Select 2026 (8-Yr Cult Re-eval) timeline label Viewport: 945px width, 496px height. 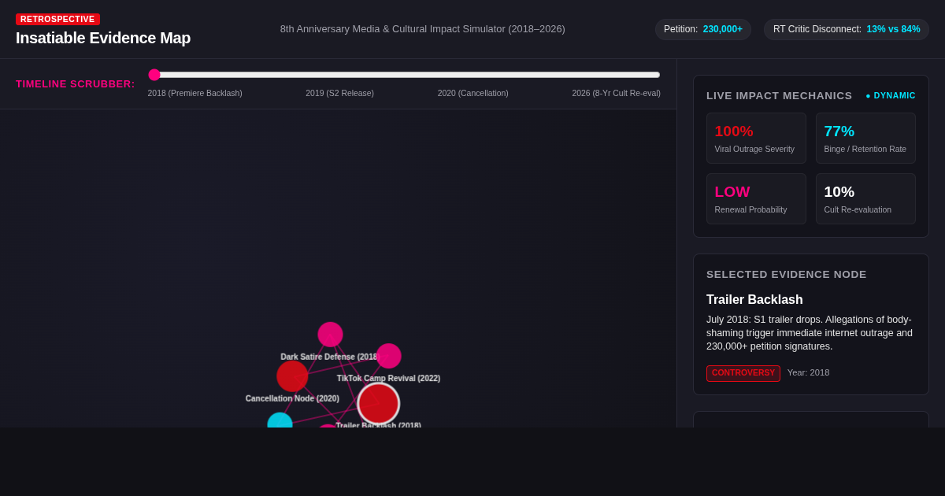(x=616, y=93)
